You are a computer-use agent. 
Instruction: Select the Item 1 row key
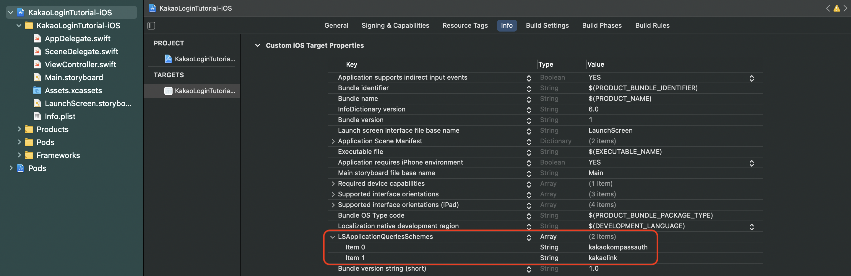355,258
